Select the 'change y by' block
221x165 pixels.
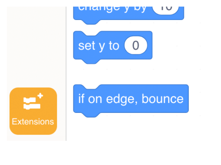tap(128, 13)
